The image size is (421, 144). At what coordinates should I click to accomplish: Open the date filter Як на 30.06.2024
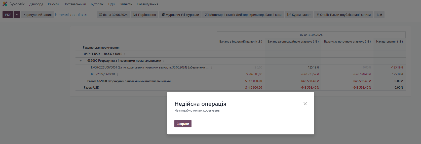click(x=113, y=15)
